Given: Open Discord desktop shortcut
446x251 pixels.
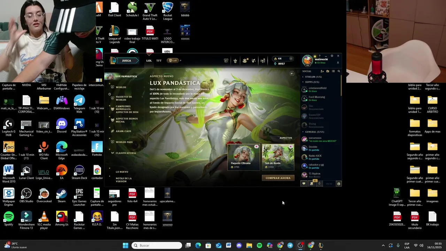Looking at the screenshot, I should (x=62, y=126).
